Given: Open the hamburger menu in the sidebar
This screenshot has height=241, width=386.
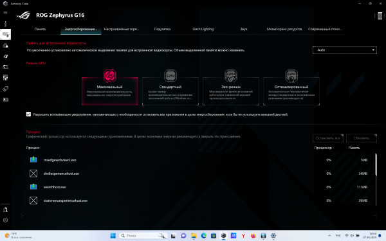Looking at the screenshot, I should coord(5,13).
